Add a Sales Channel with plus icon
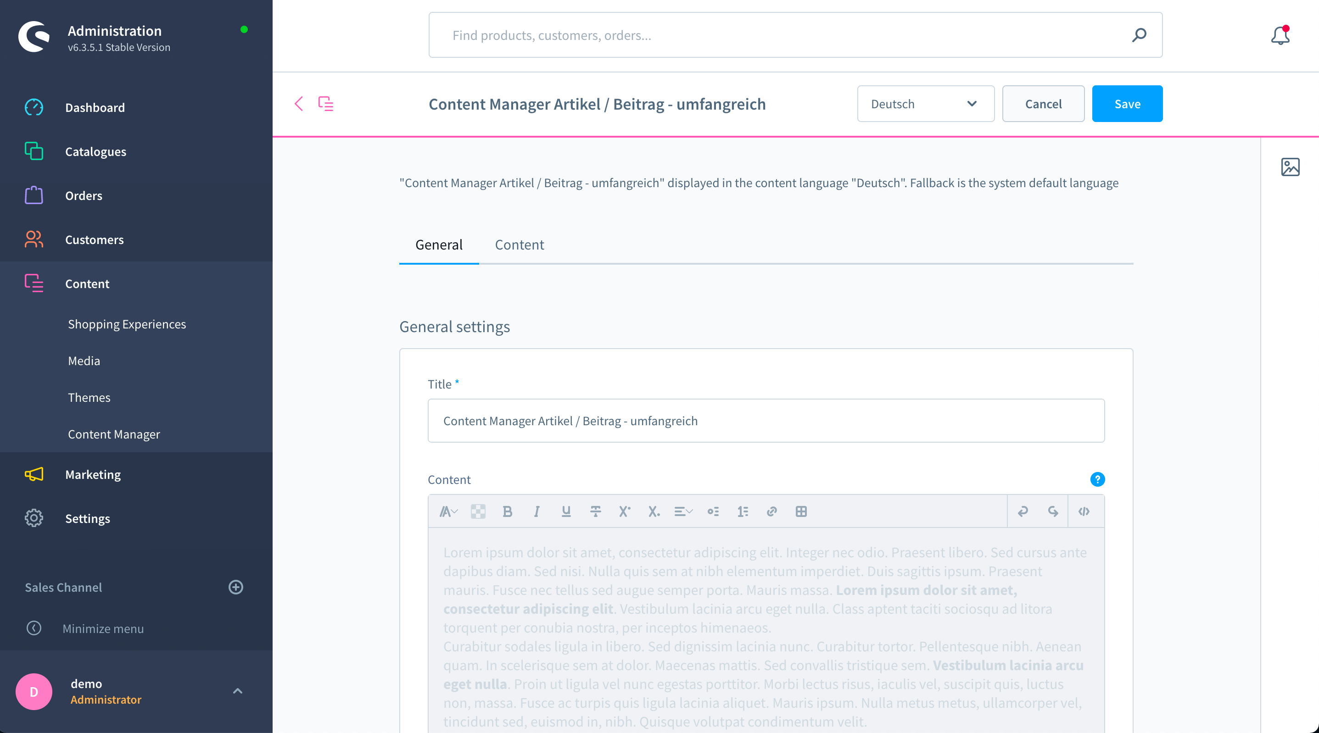 tap(235, 587)
